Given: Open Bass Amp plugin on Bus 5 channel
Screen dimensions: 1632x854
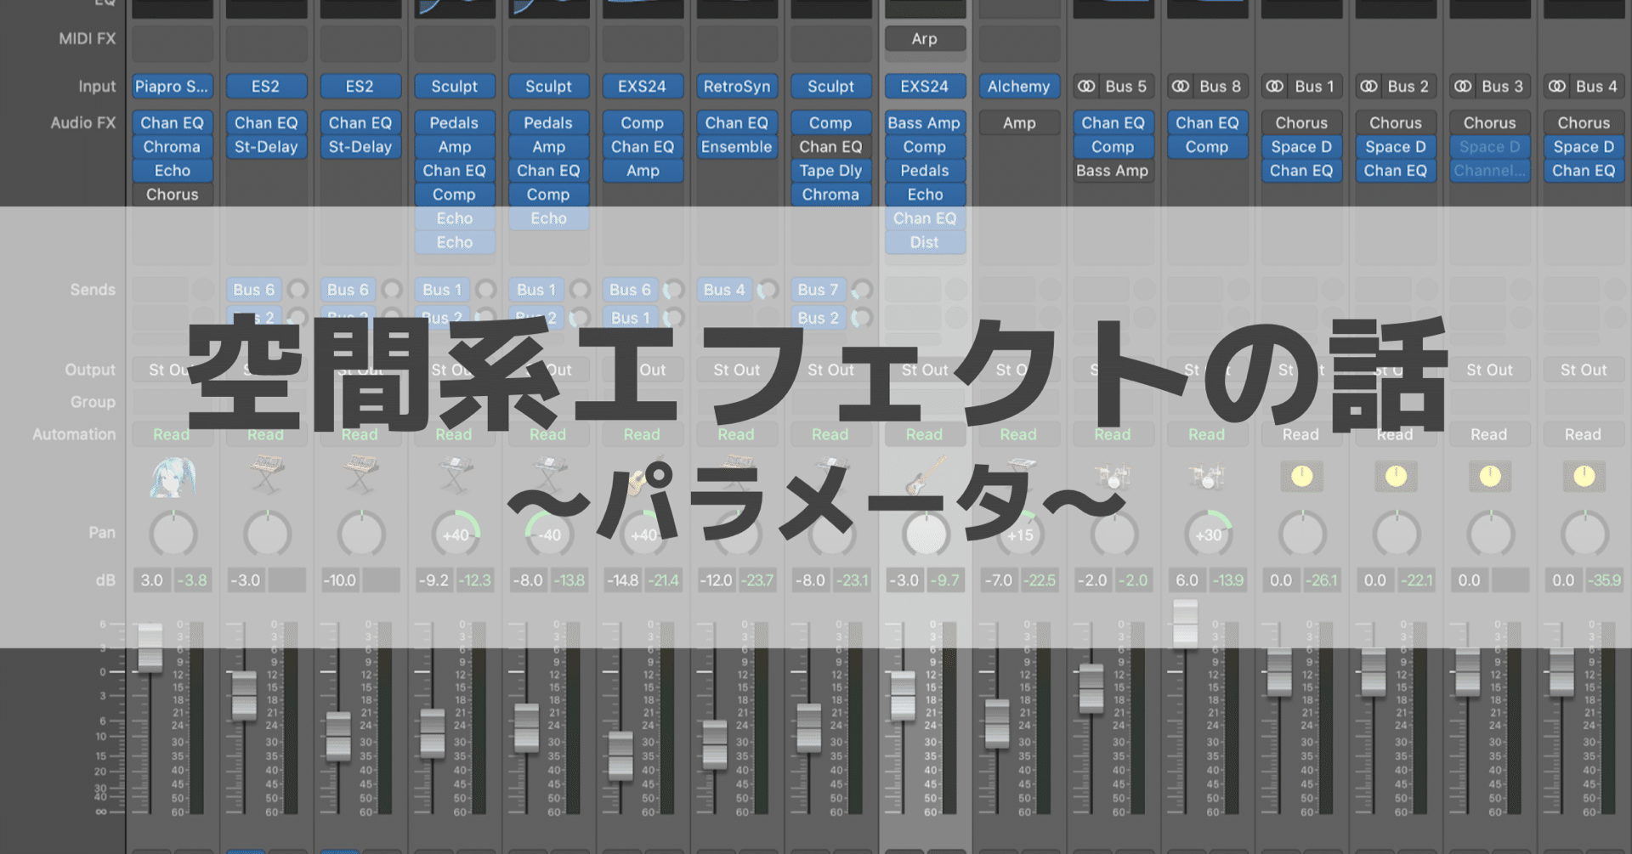Looking at the screenshot, I should (x=1113, y=170).
